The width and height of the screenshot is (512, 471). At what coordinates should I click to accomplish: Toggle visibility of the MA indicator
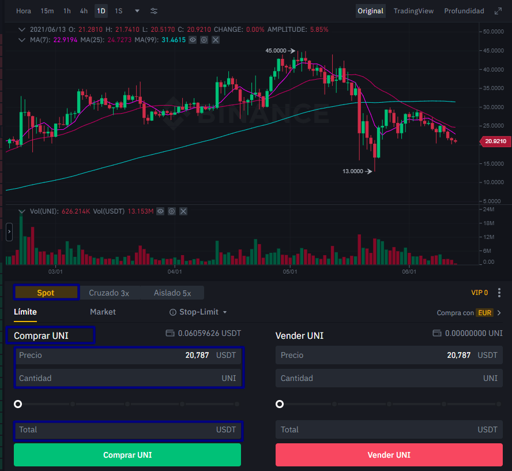(x=193, y=39)
